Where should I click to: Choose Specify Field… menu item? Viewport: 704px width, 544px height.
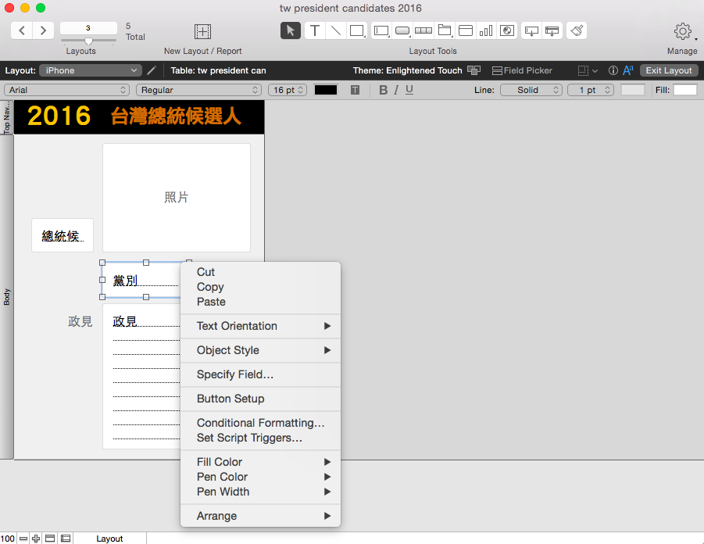pos(260,374)
